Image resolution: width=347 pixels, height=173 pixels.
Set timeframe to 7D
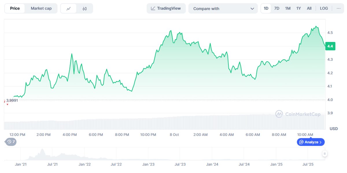pos(277,8)
